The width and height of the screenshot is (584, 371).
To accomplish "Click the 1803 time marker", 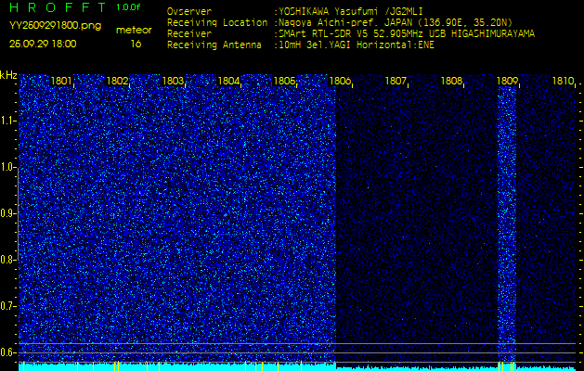I will point(173,81).
